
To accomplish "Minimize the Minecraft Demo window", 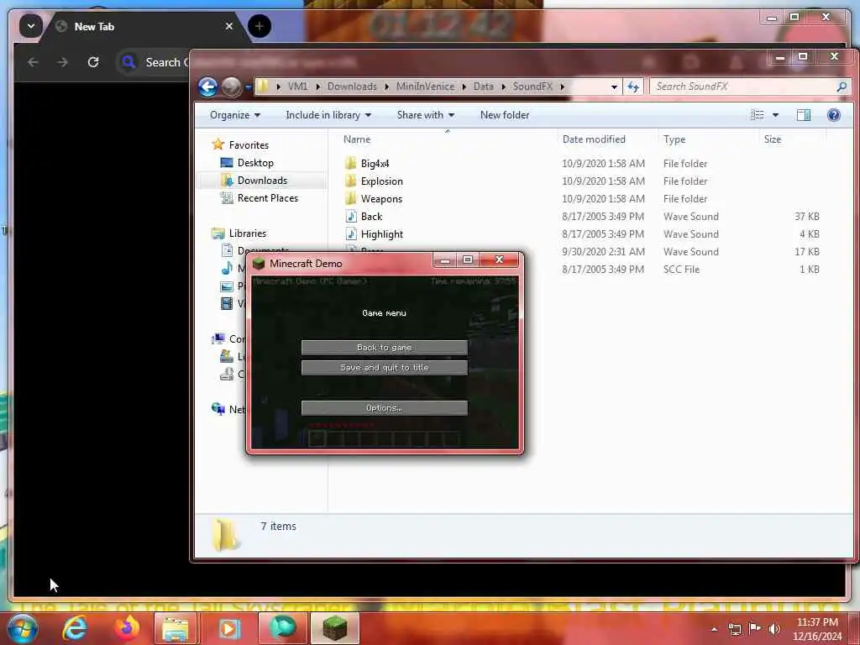I will [445, 260].
